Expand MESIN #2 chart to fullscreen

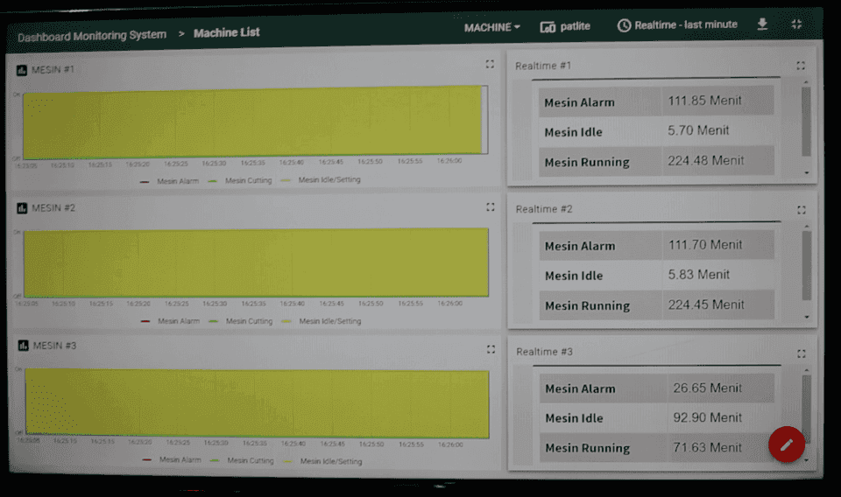(491, 207)
